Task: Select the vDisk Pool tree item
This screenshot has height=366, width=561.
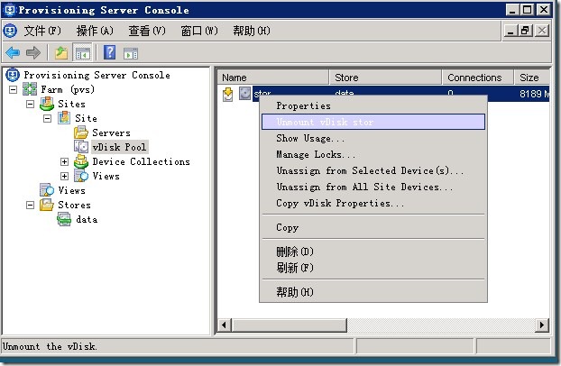Action: tap(119, 147)
